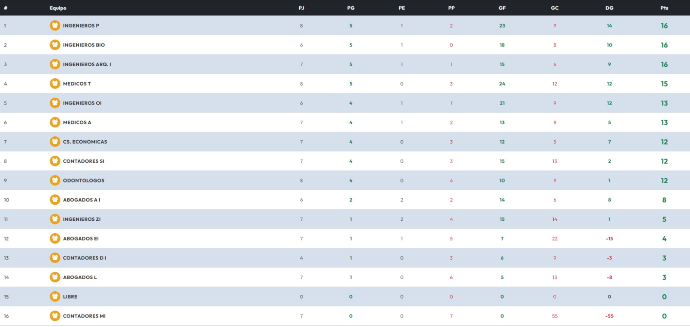Click the LIBRE team badge icon
690x327 pixels.
point(55,296)
